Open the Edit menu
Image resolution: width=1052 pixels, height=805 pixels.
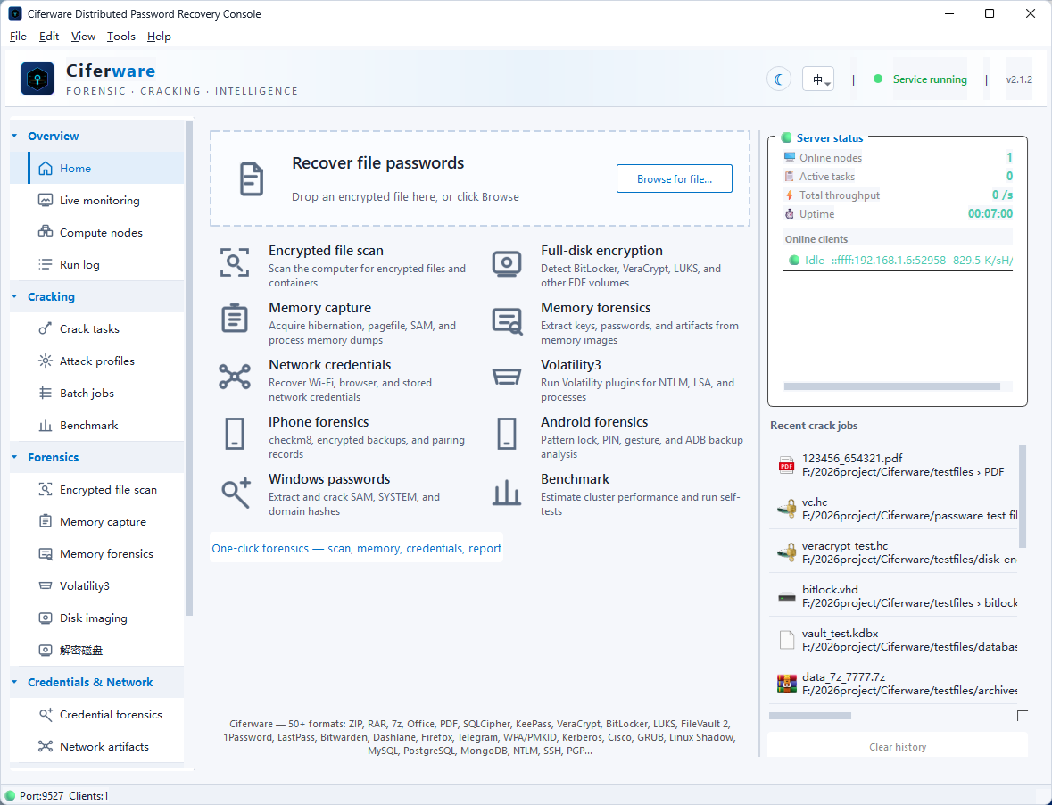coord(49,37)
